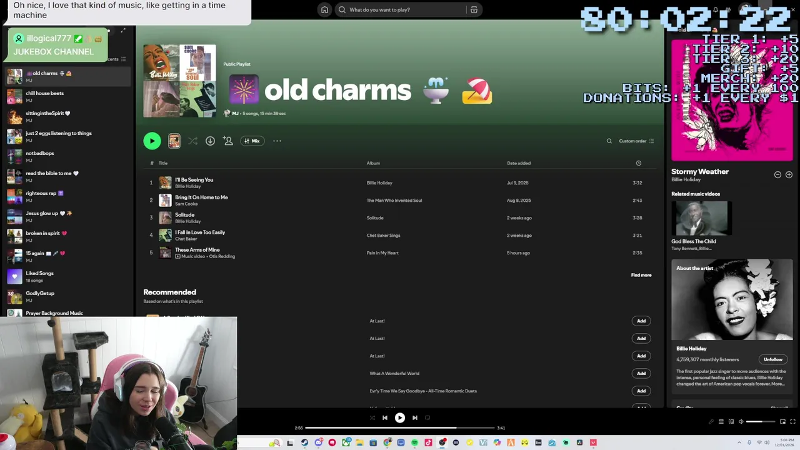The height and width of the screenshot is (450, 800).
Task: Open Connect to a device icon
Action: pos(731,421)
